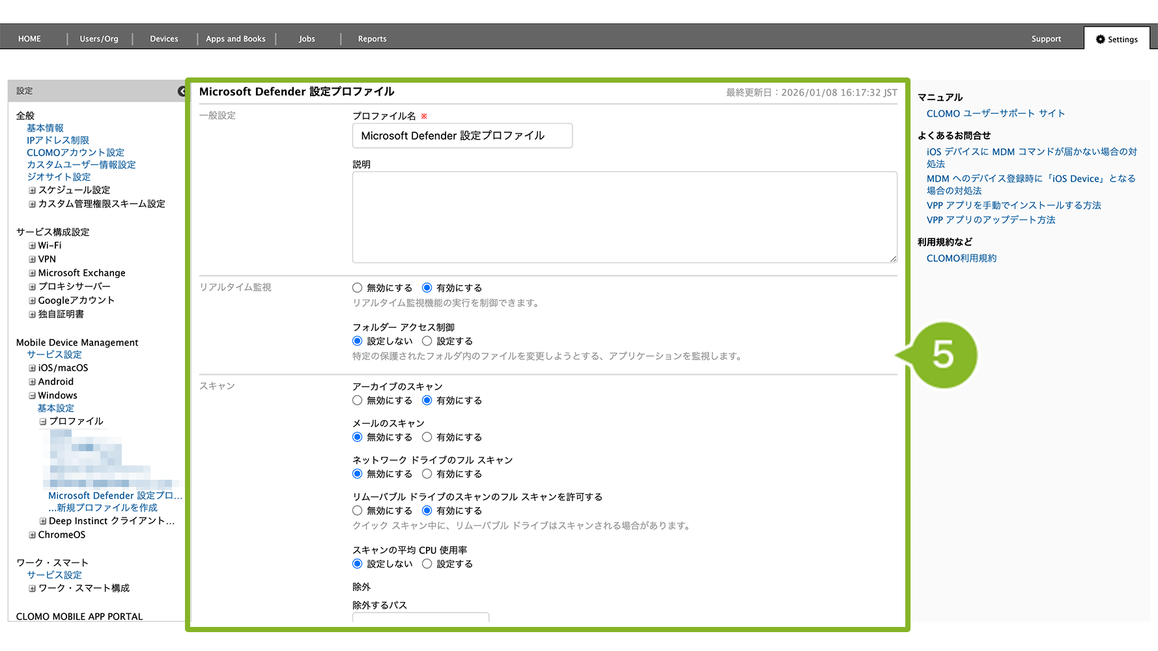Click inside the 説明 text area
The height and width of the screenshot is (651, 1158).
[624, 217]
